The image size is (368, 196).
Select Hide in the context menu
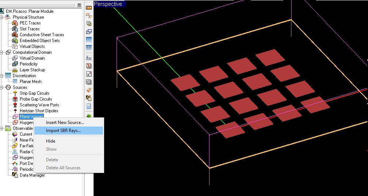coord(51,141)
